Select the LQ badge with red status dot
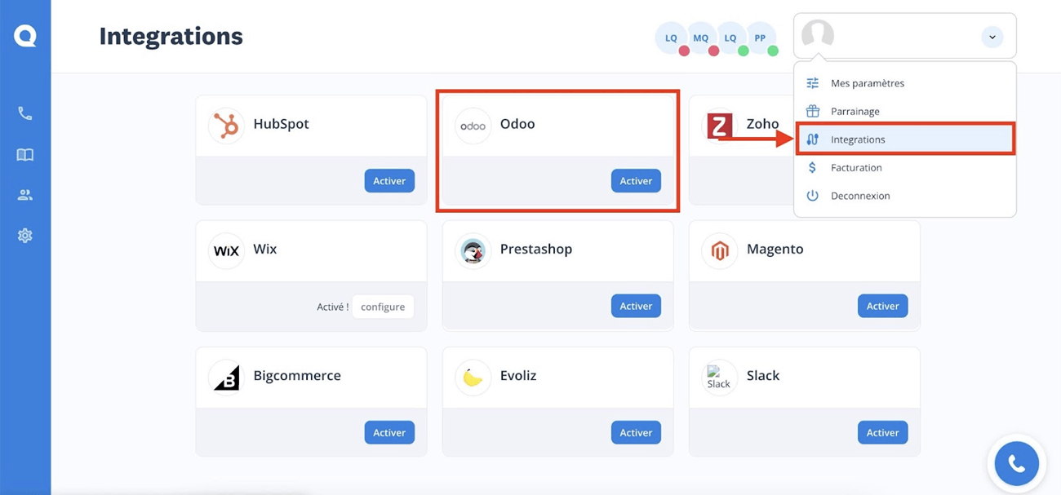The width and height of the screenshot is (1061, 495). coord(671,38)
